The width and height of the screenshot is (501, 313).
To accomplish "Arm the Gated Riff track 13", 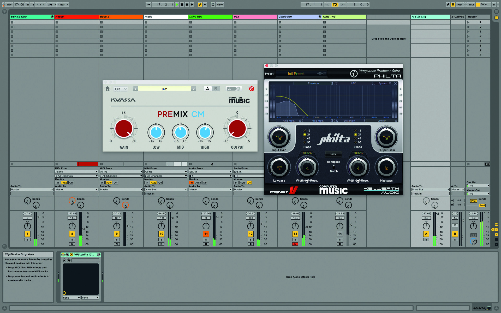I will point(295,244).
